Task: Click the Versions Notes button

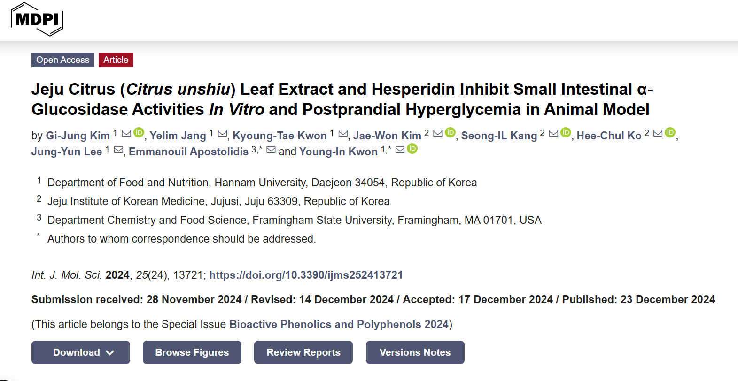Action: point(415,352)
